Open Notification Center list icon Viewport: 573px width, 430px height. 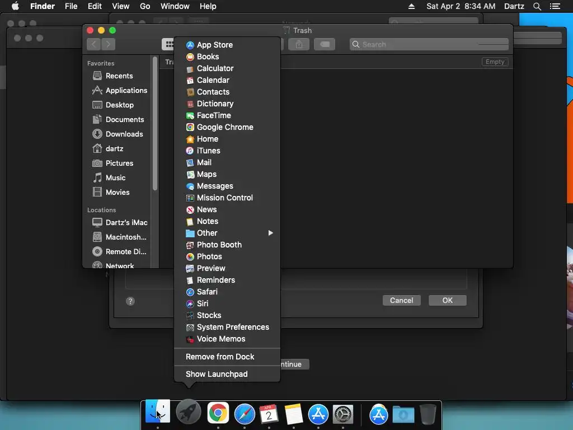555,6
